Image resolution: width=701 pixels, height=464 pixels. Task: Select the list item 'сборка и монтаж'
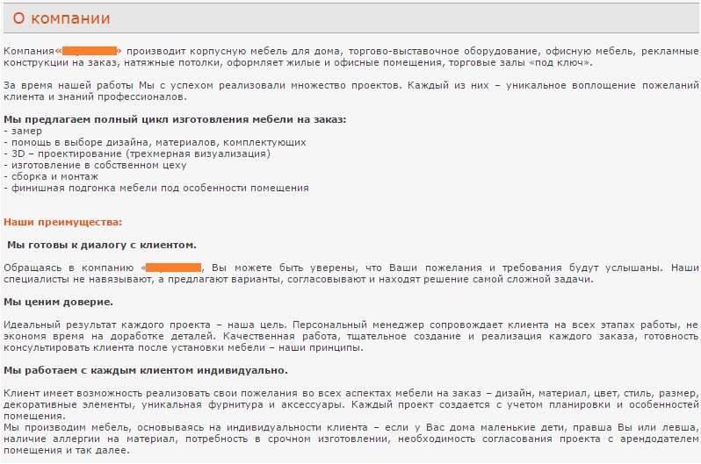coord(54,176)
